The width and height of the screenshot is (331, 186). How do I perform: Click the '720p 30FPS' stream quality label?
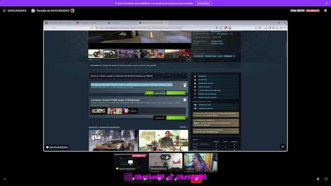[297, 11]
